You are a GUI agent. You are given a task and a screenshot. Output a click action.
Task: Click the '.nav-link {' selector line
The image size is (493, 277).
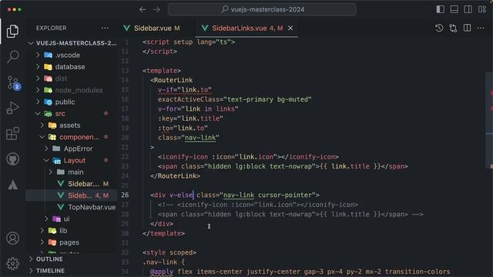coord(163,262)
